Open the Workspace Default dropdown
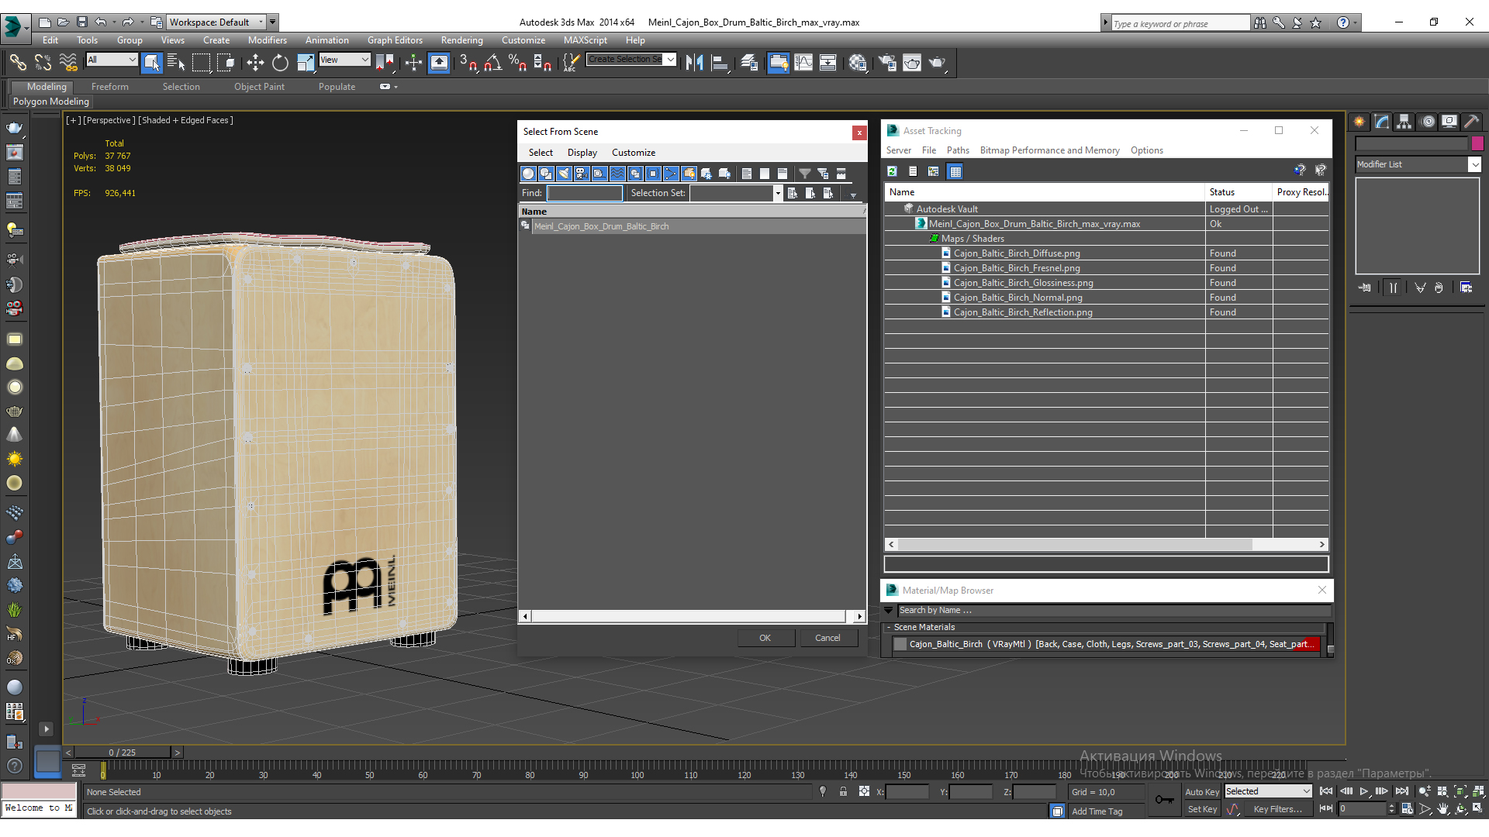 tap(217, 22)
